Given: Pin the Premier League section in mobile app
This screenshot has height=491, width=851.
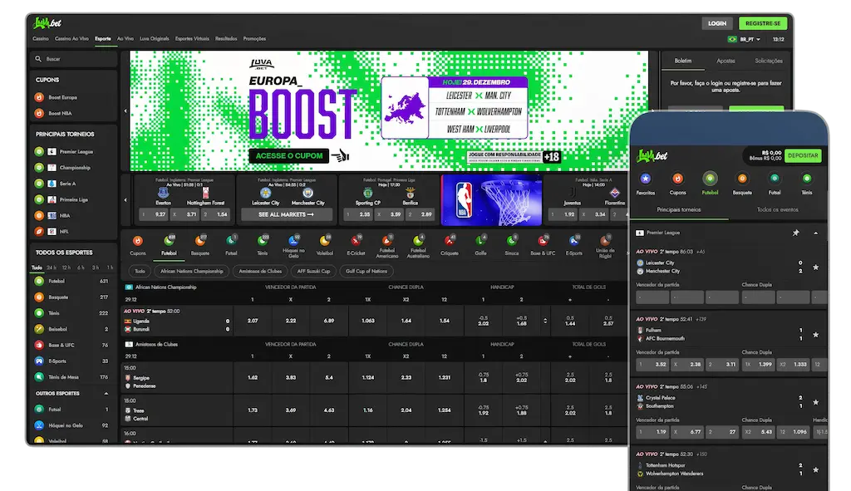Looking at the screenshot, I should click(795, 233).
